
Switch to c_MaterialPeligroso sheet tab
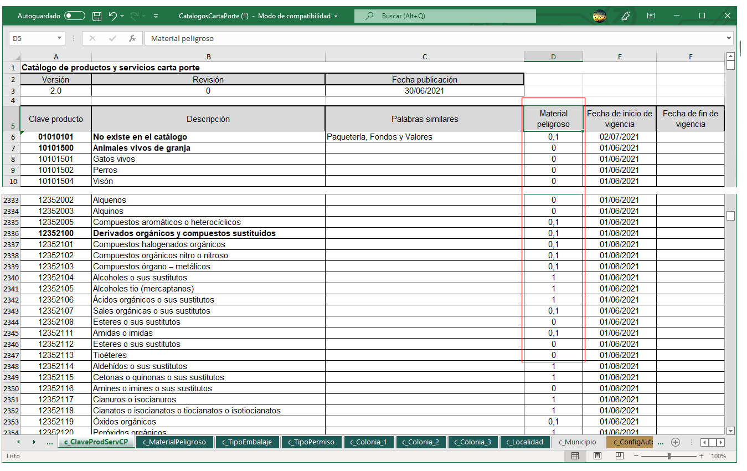tap(174, 442)
